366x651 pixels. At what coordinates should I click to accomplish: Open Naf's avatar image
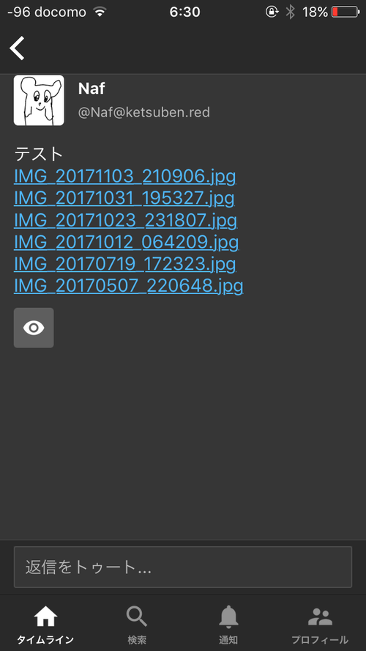39,100
